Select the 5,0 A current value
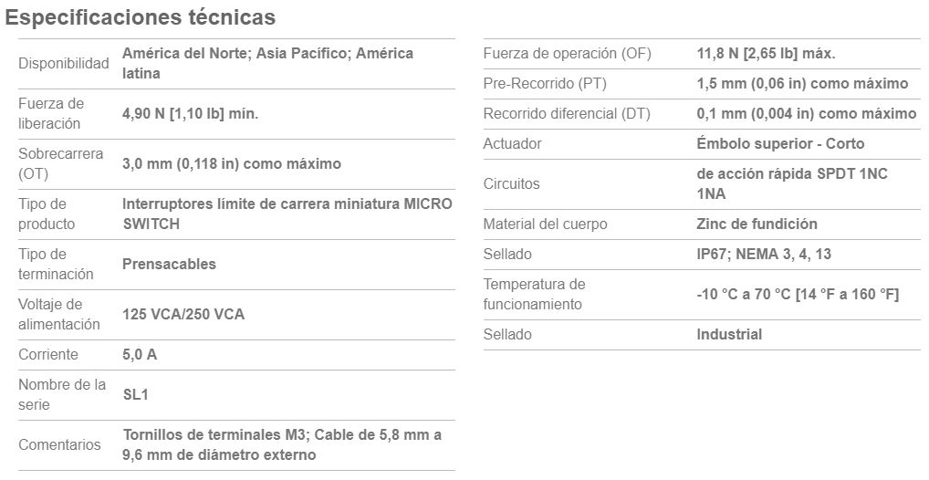Viewport: 929px width, 480px height. point(140,354)
